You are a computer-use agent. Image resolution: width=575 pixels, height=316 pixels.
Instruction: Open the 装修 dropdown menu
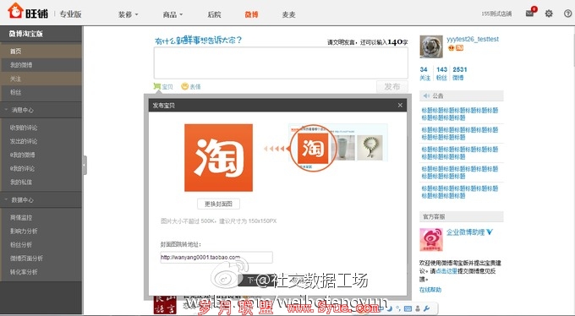click(128, 14)
